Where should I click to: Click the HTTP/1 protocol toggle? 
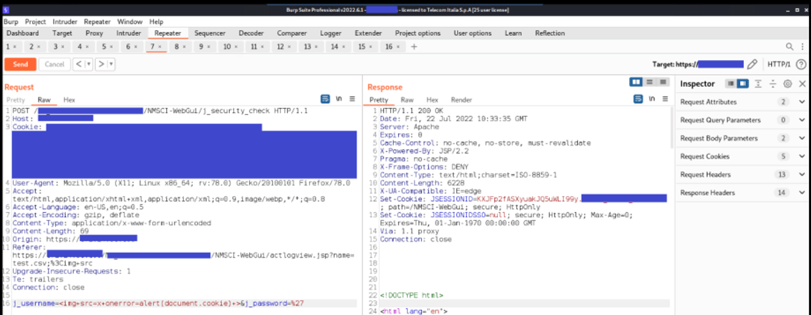point(779,64)
